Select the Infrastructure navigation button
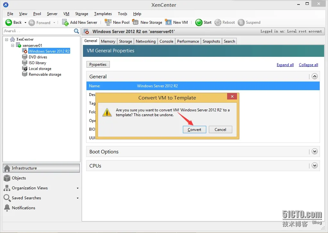Screen dimensions: 328x233 41,168
